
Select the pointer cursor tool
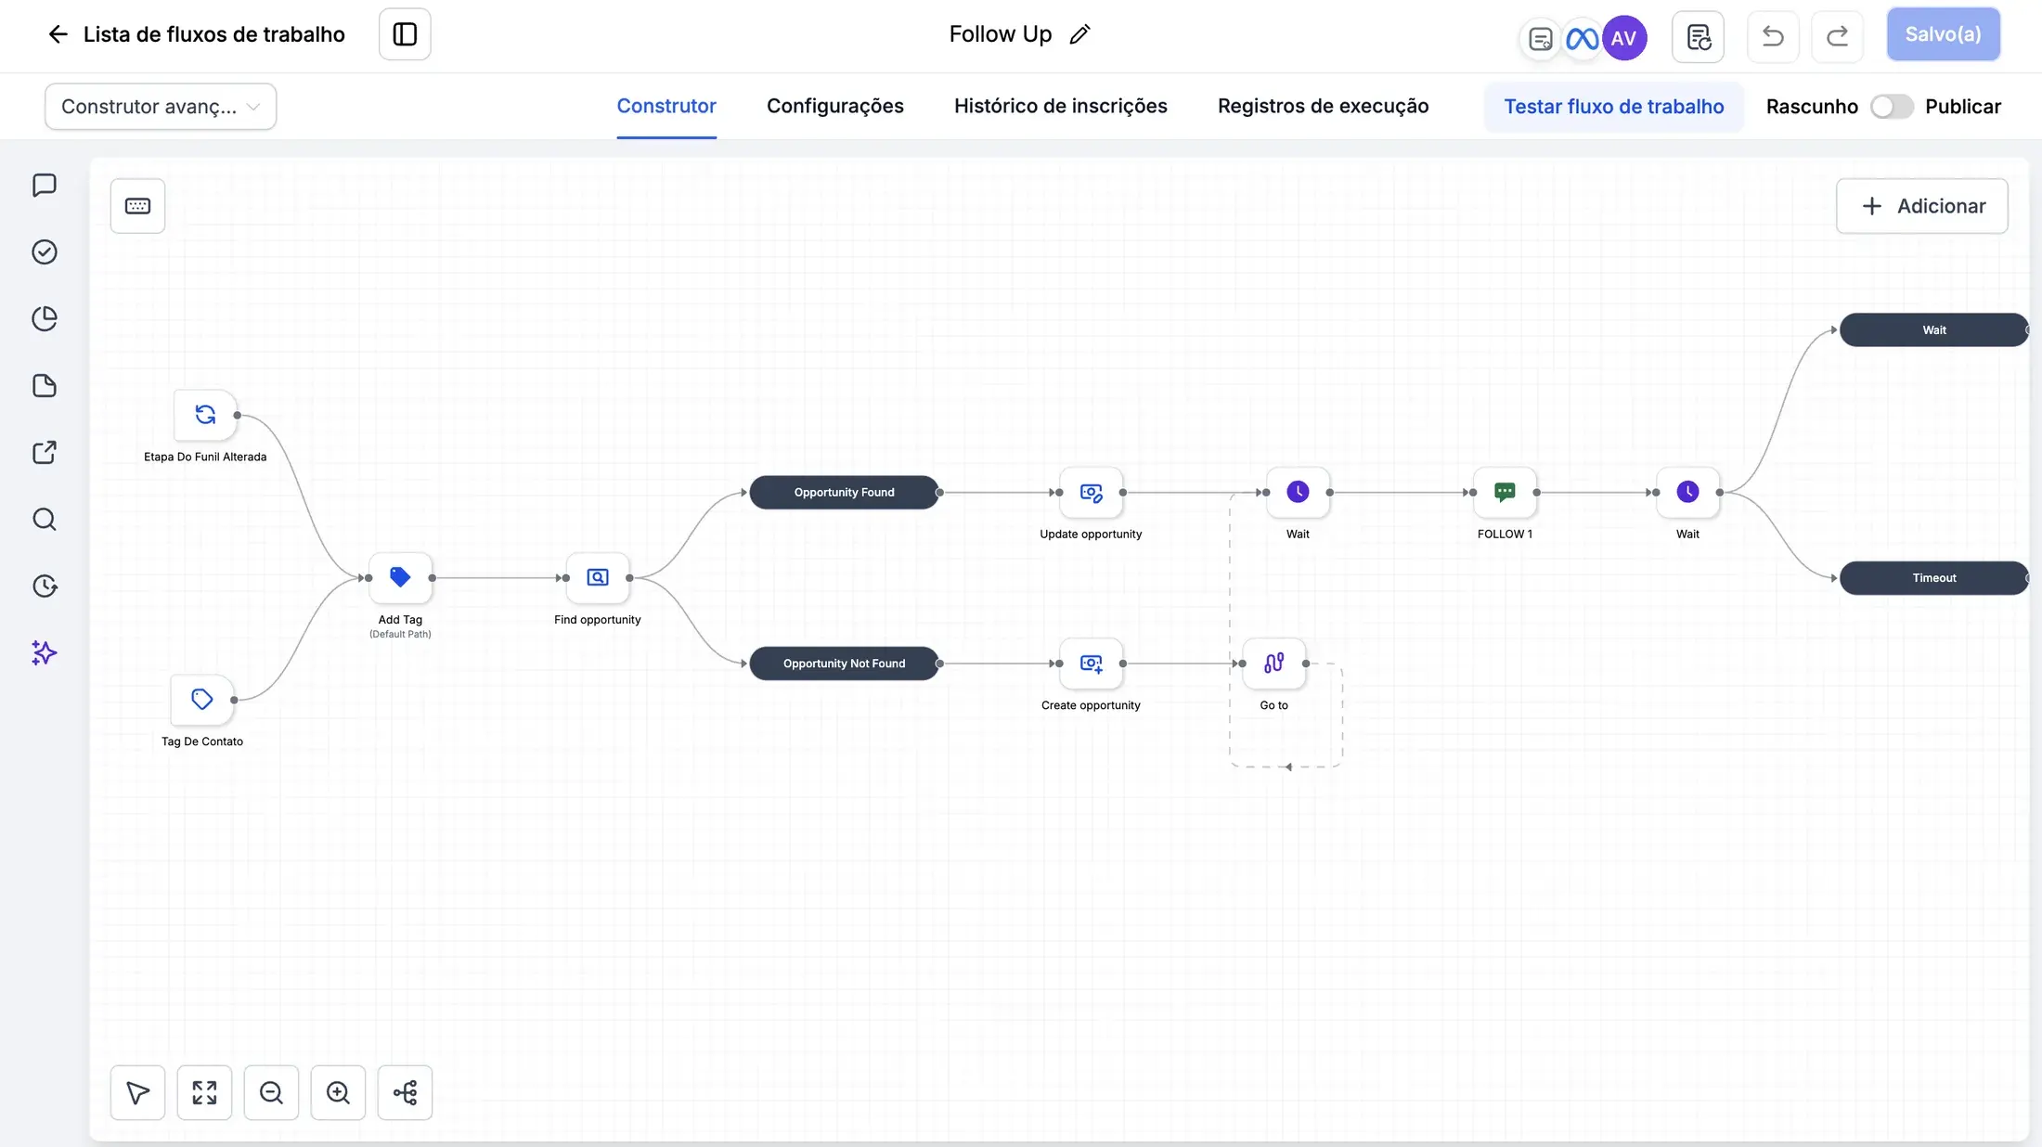[137, 1093]
